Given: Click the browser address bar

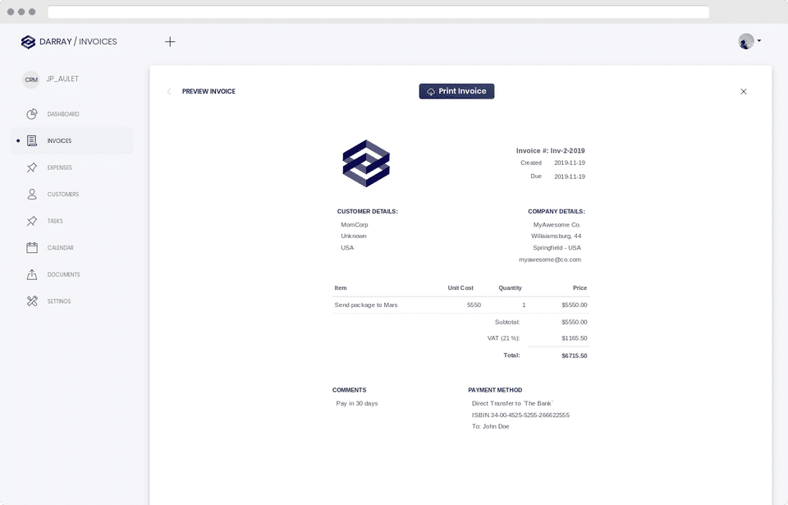Looking at the screenshot, I should pos(378,11).
